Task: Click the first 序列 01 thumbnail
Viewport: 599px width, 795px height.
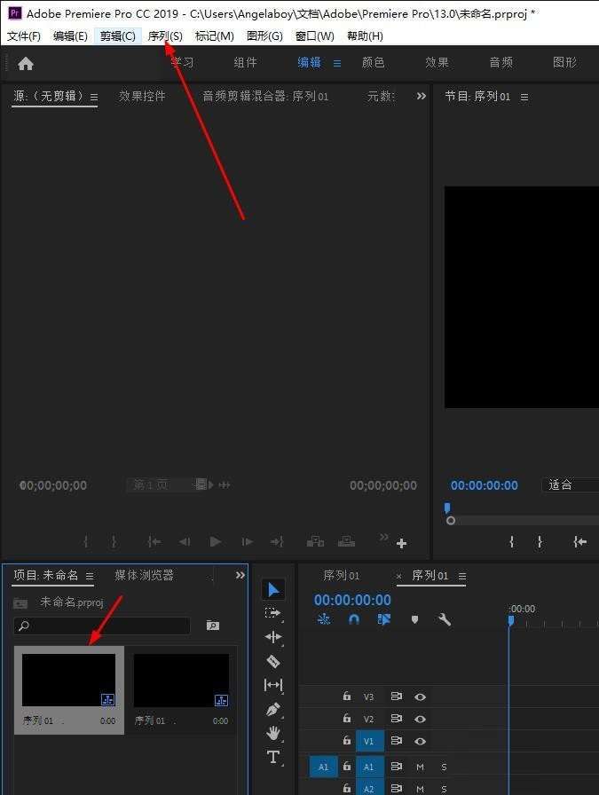Action: (x=68, y=681)
